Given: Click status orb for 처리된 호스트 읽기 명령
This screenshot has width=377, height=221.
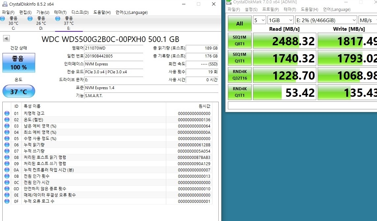Looking at the screenshot, I should point(7,157).
